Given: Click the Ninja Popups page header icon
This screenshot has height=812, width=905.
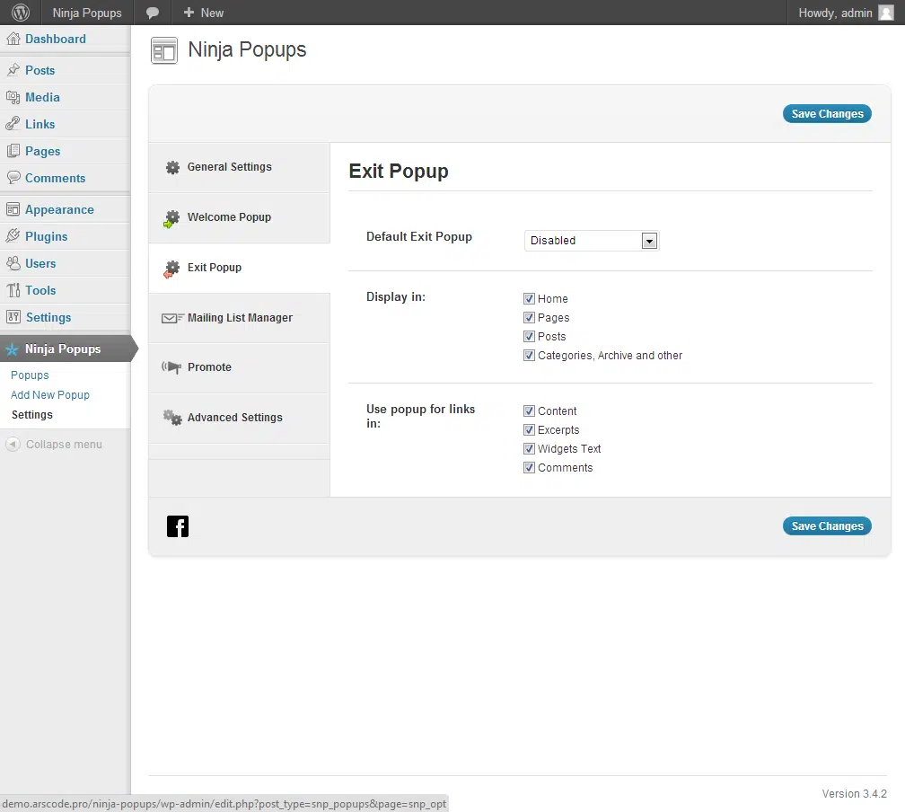Looking at the screenshot, I should [x=164, y=50].
